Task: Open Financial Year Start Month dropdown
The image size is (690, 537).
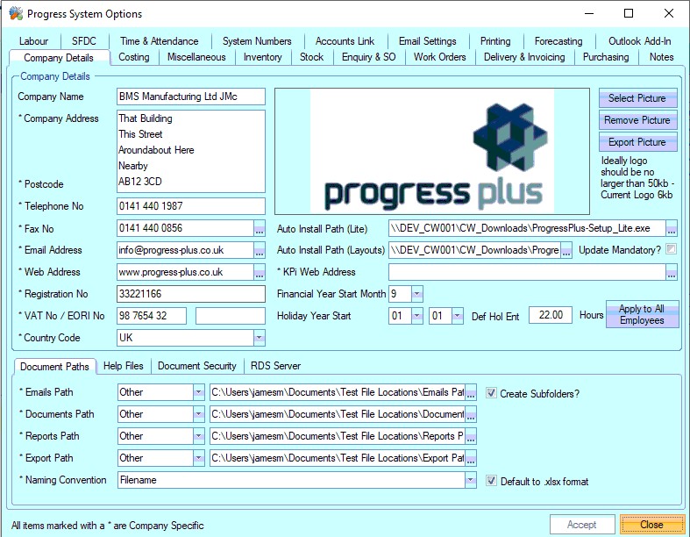Action: pyautogui.click(x=417, y=294)
